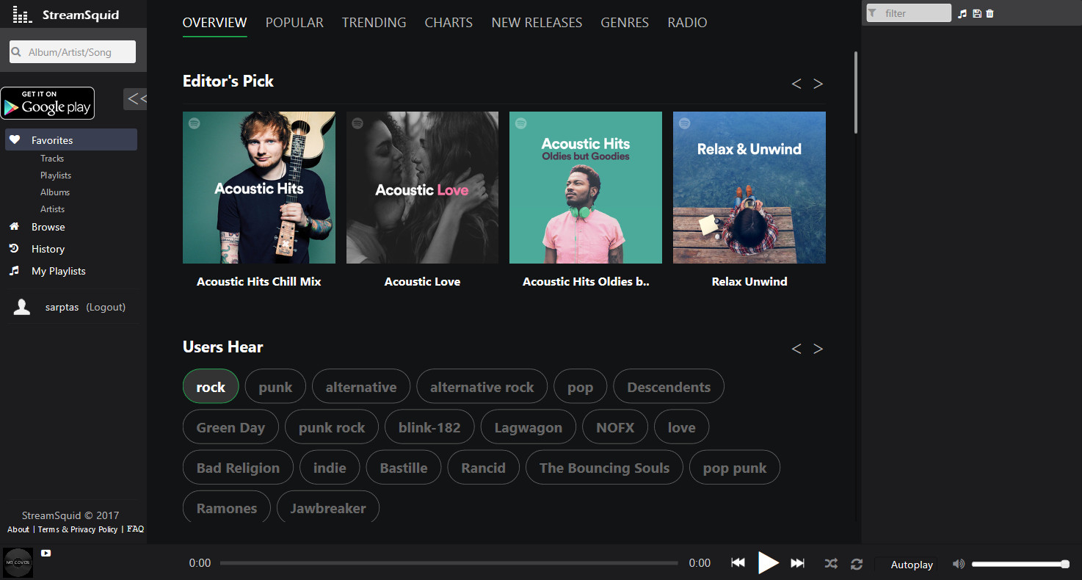The height and width of the screenshot is (580, 1082).
Task: Open the About link
Action: (x=18, y=529)
